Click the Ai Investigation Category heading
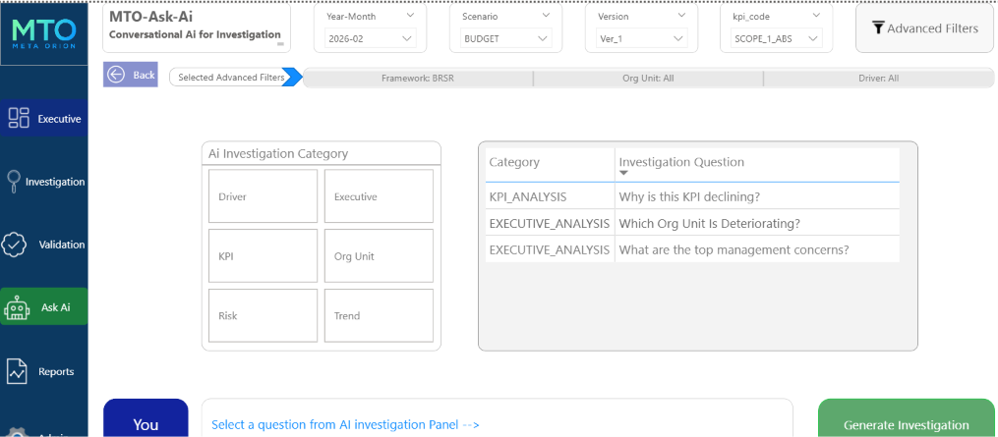The image size is (998, 437). (278, 153)
